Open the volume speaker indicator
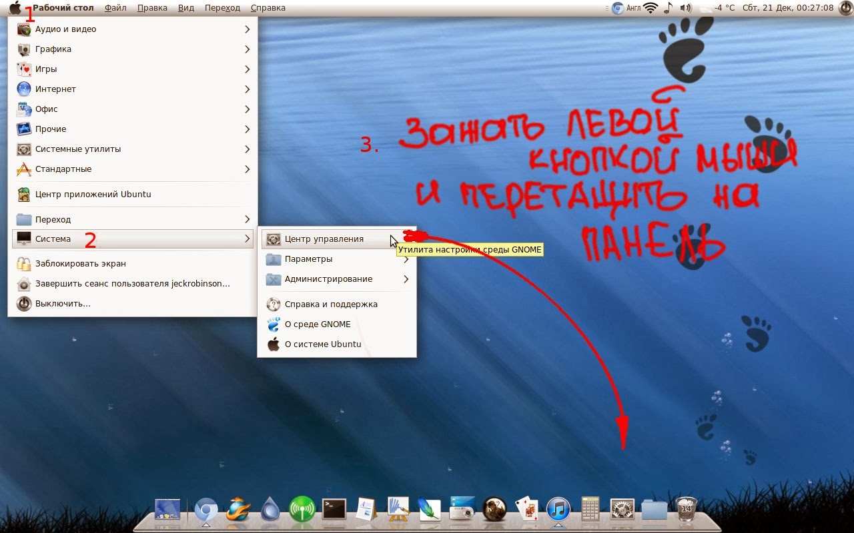 click(685, 8)
